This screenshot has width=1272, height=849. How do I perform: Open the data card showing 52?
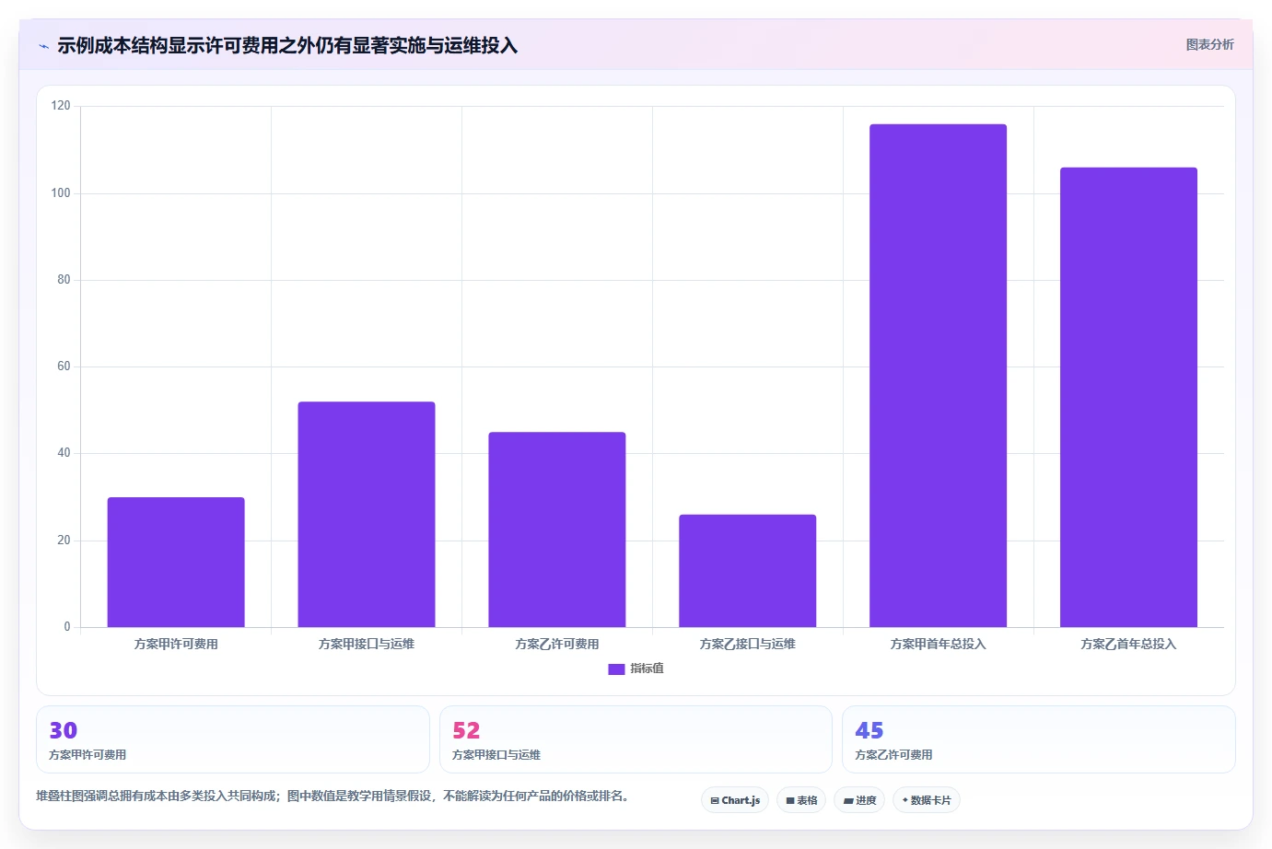point(636,739)
